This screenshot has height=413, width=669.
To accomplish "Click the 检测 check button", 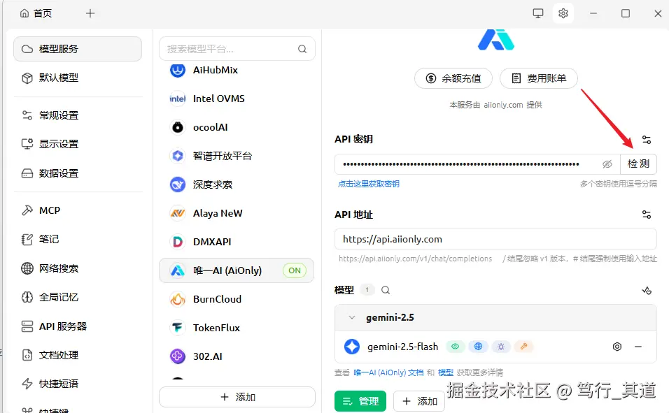I will pos(638,164).
